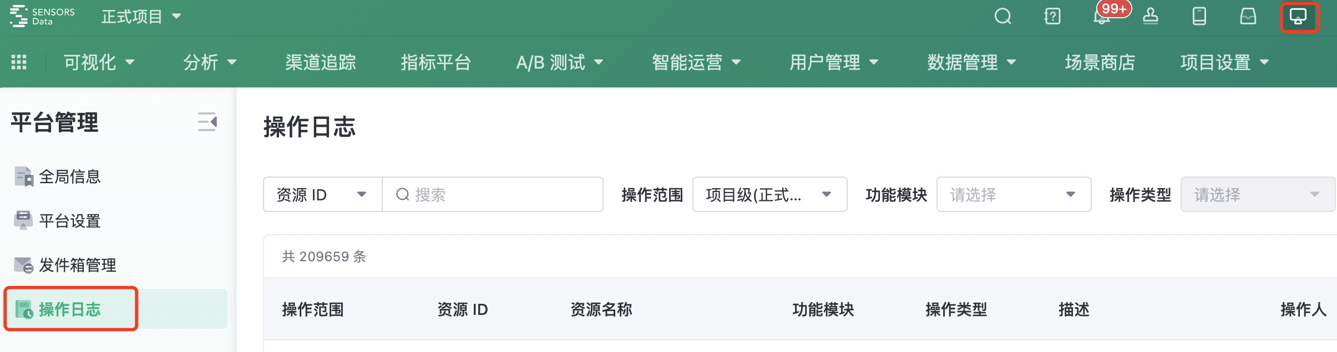1337x352 pixels.
Task: Open the 功能模块 请选择 dropdown
Action: click(x=1013, y=194)
